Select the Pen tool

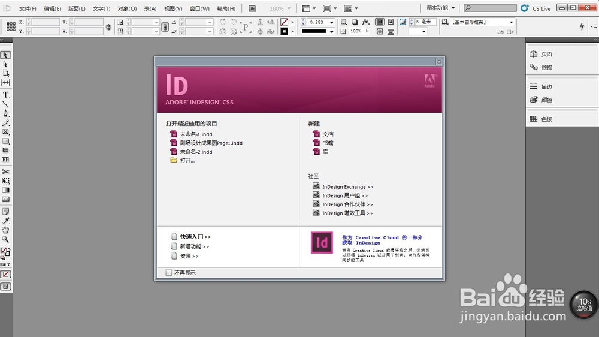click(6, 113)
